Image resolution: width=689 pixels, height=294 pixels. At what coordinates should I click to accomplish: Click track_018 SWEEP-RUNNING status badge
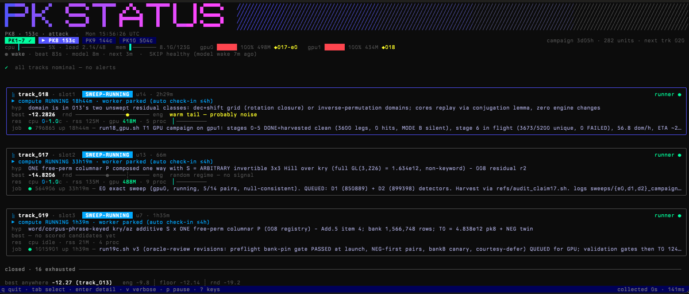(x=107, y=95)
